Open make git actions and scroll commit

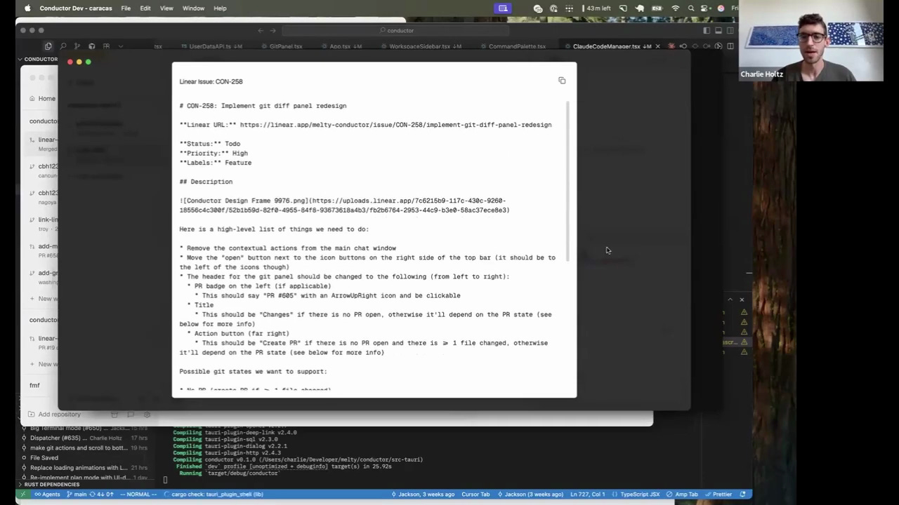84,447
